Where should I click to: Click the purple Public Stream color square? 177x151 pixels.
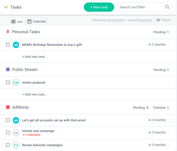pyautogui.click(x=8, y=70)
